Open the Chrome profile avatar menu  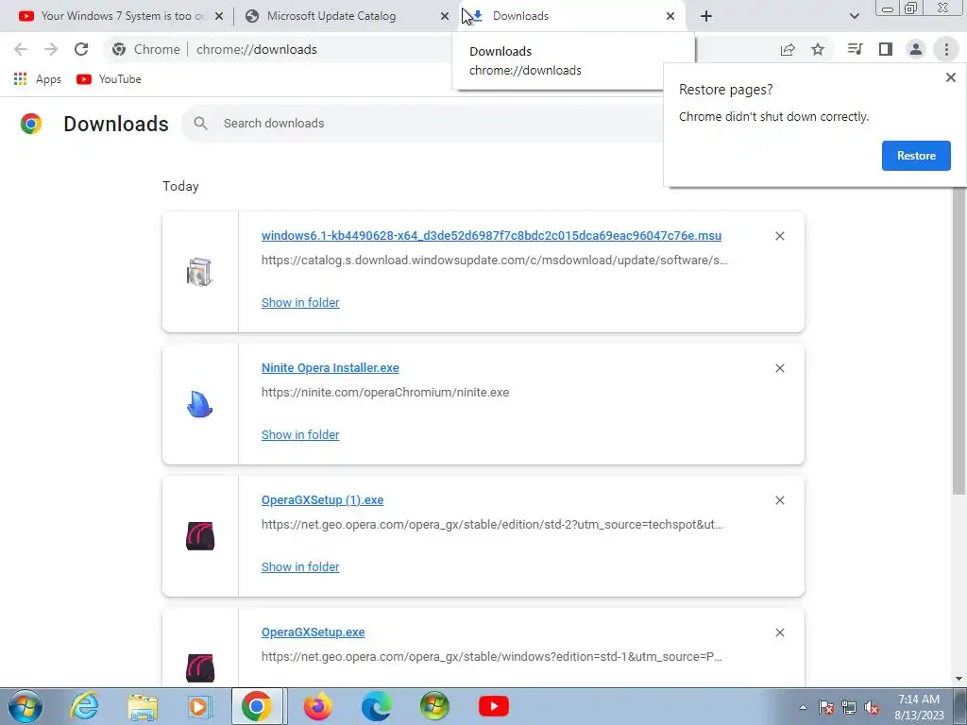click(x=916, y=49)
